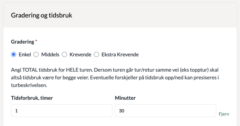
Task: Click the red required asterisk
Action: [x=36, y=41]
